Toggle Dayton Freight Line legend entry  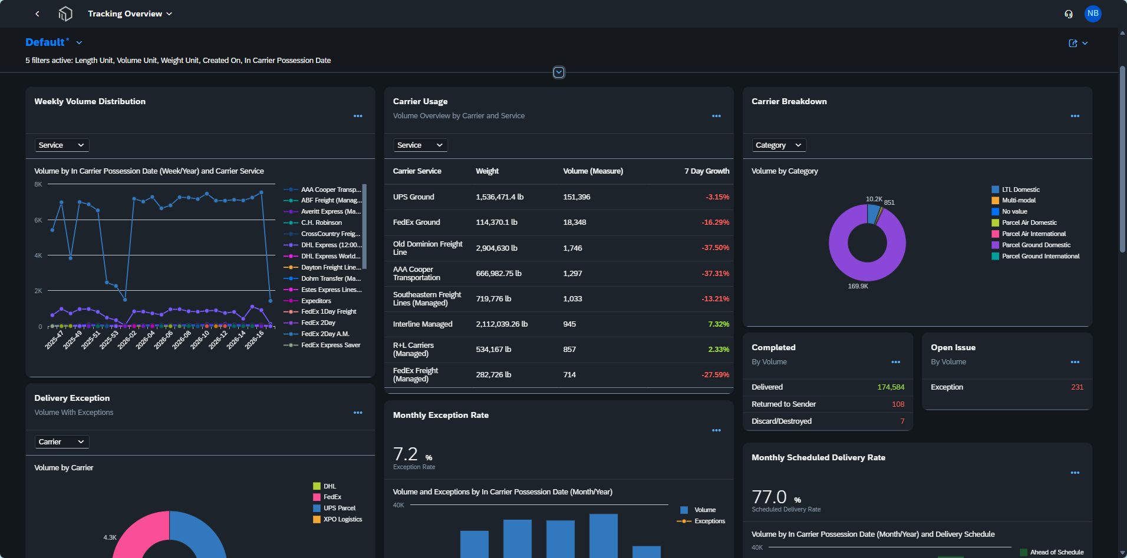coord(322,267)
